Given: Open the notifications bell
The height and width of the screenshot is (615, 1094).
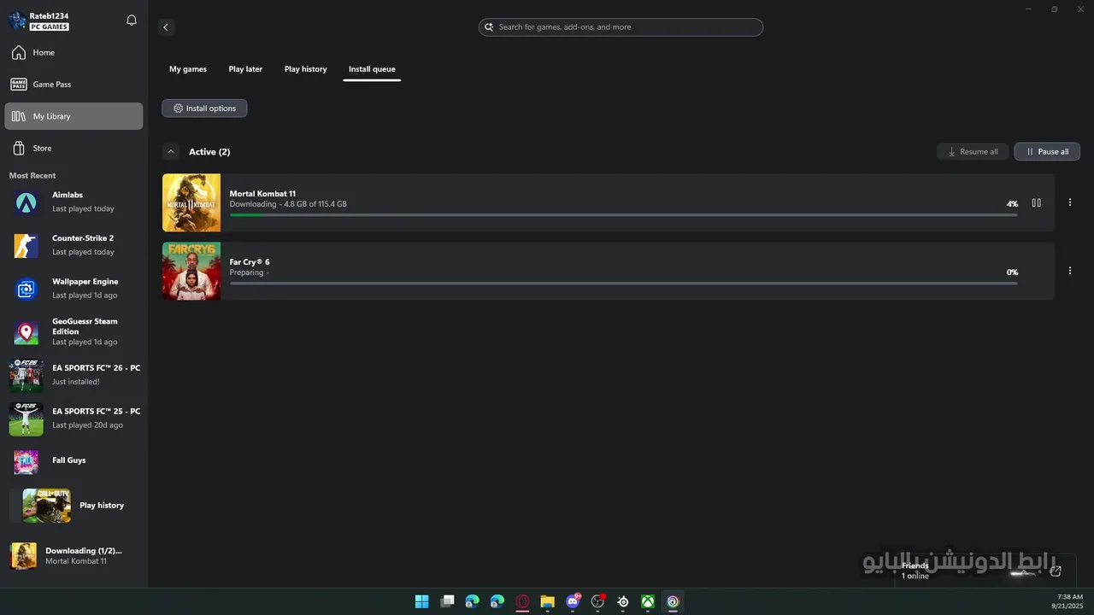Looking at the screenshot, I should [x=132, y=20].
